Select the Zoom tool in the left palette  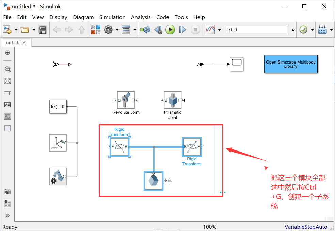coord(7,69)
